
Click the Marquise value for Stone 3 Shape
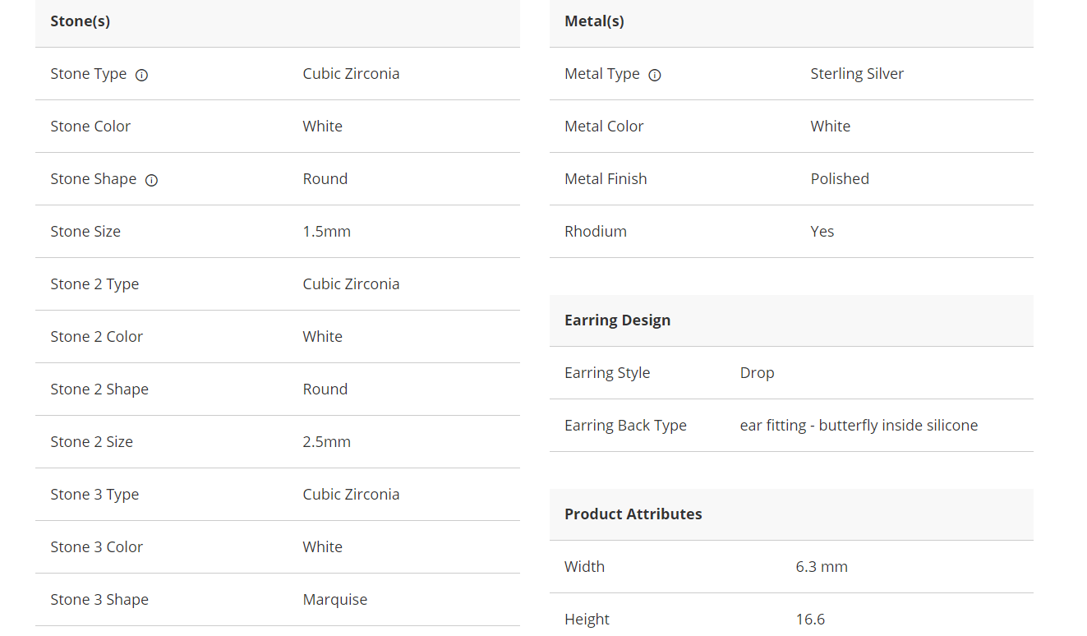[335, 600]
